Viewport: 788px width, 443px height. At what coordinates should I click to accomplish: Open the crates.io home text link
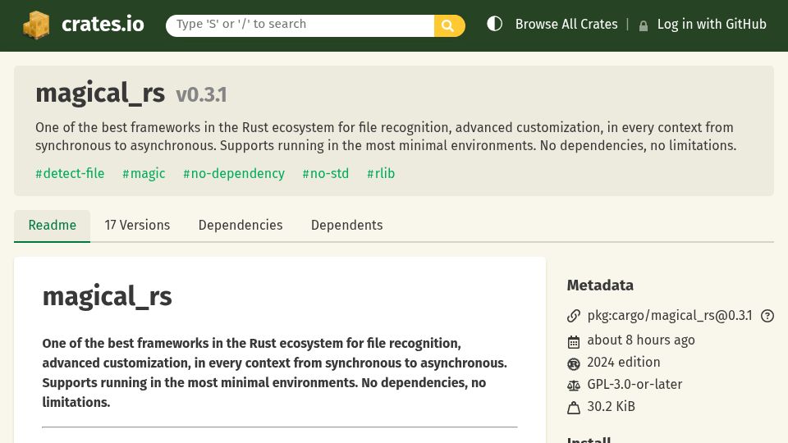103,24
